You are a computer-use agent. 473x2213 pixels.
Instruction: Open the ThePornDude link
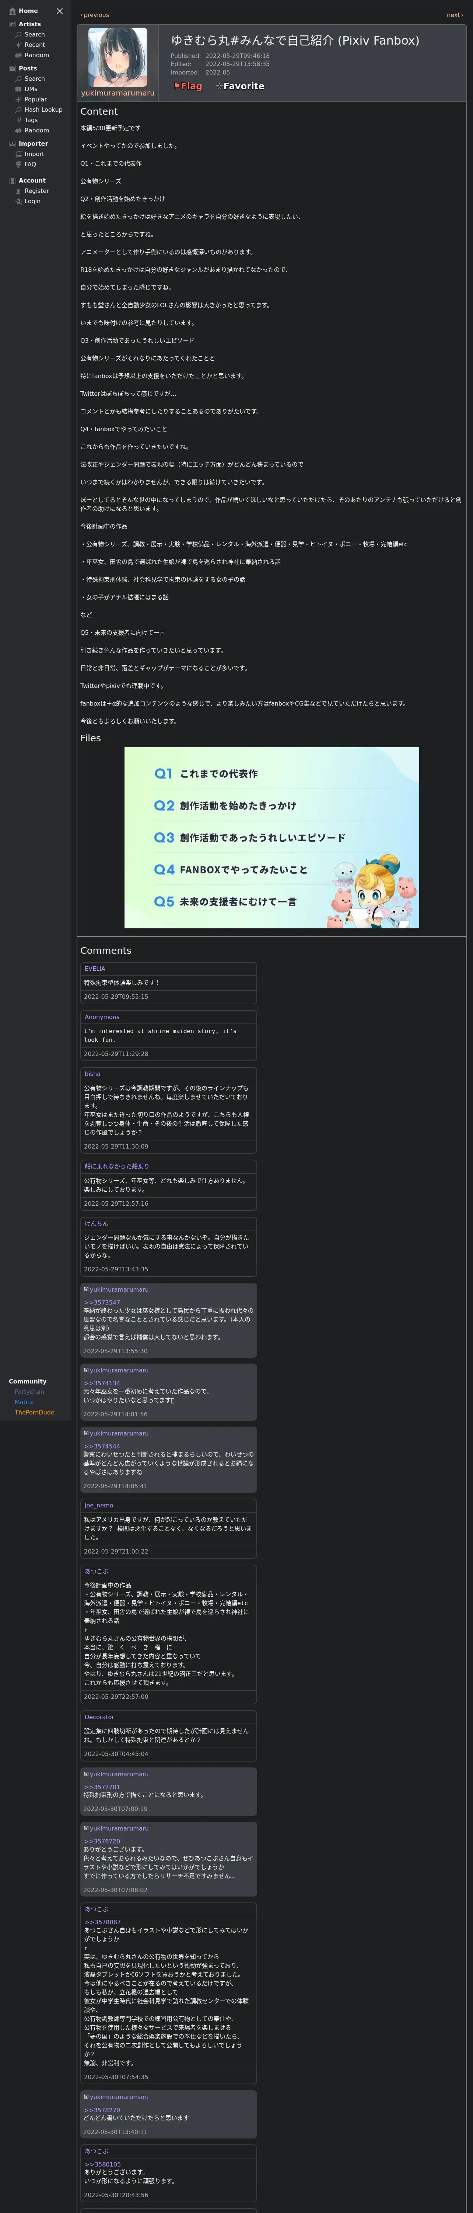click(34, 1412)
